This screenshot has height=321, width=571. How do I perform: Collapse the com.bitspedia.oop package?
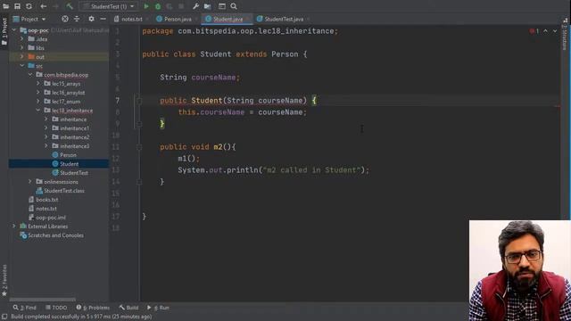(30, 75)
